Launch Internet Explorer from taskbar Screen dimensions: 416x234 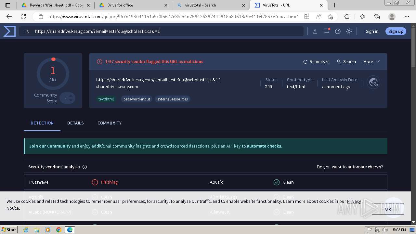[x=26, y=230]
